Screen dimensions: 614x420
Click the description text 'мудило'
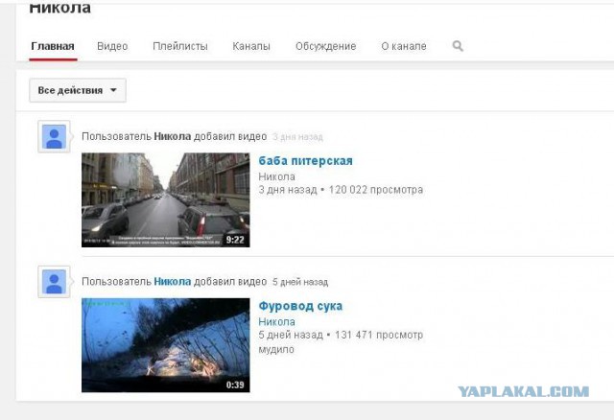(x=276, y=350)
